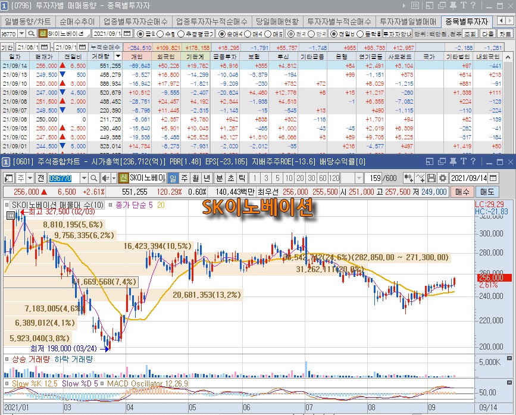516x415 pixels.
Task: Select the 등락률 radio option
Action: 360,34
